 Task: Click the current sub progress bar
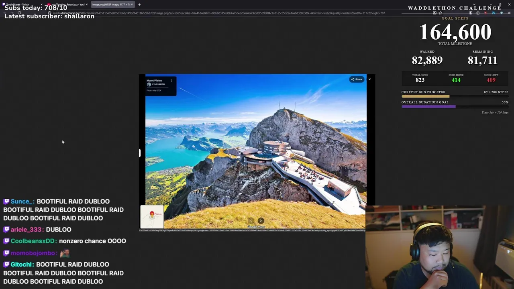[455, 96]
